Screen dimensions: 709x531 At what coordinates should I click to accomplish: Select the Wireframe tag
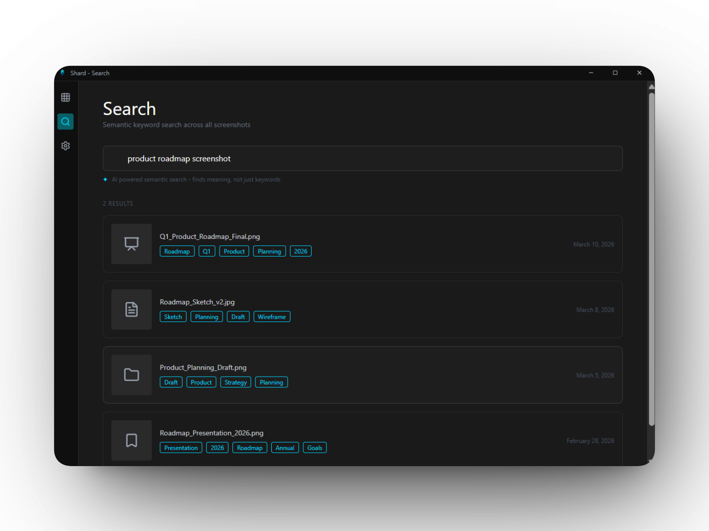tap(272, 317)
